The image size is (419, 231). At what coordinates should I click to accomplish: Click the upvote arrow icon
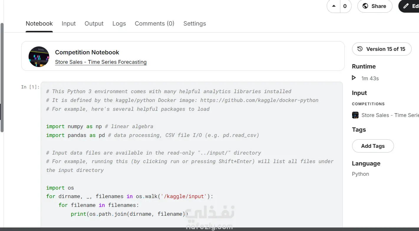tap(334, 6)
